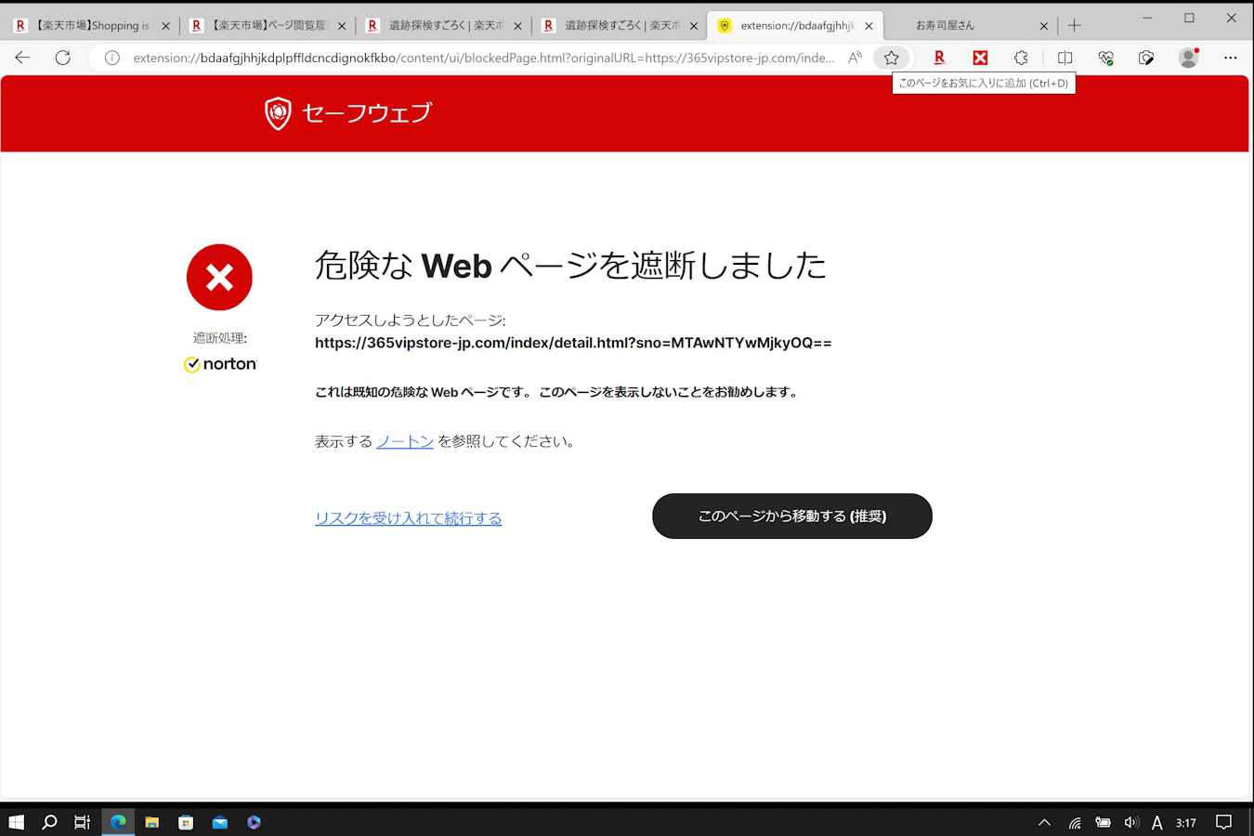1254x836 pixels.
Task: Click リスクを受け入れて続行する link
Action: 408,518
